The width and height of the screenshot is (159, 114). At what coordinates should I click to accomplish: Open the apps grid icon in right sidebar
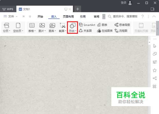pos(155,87)
